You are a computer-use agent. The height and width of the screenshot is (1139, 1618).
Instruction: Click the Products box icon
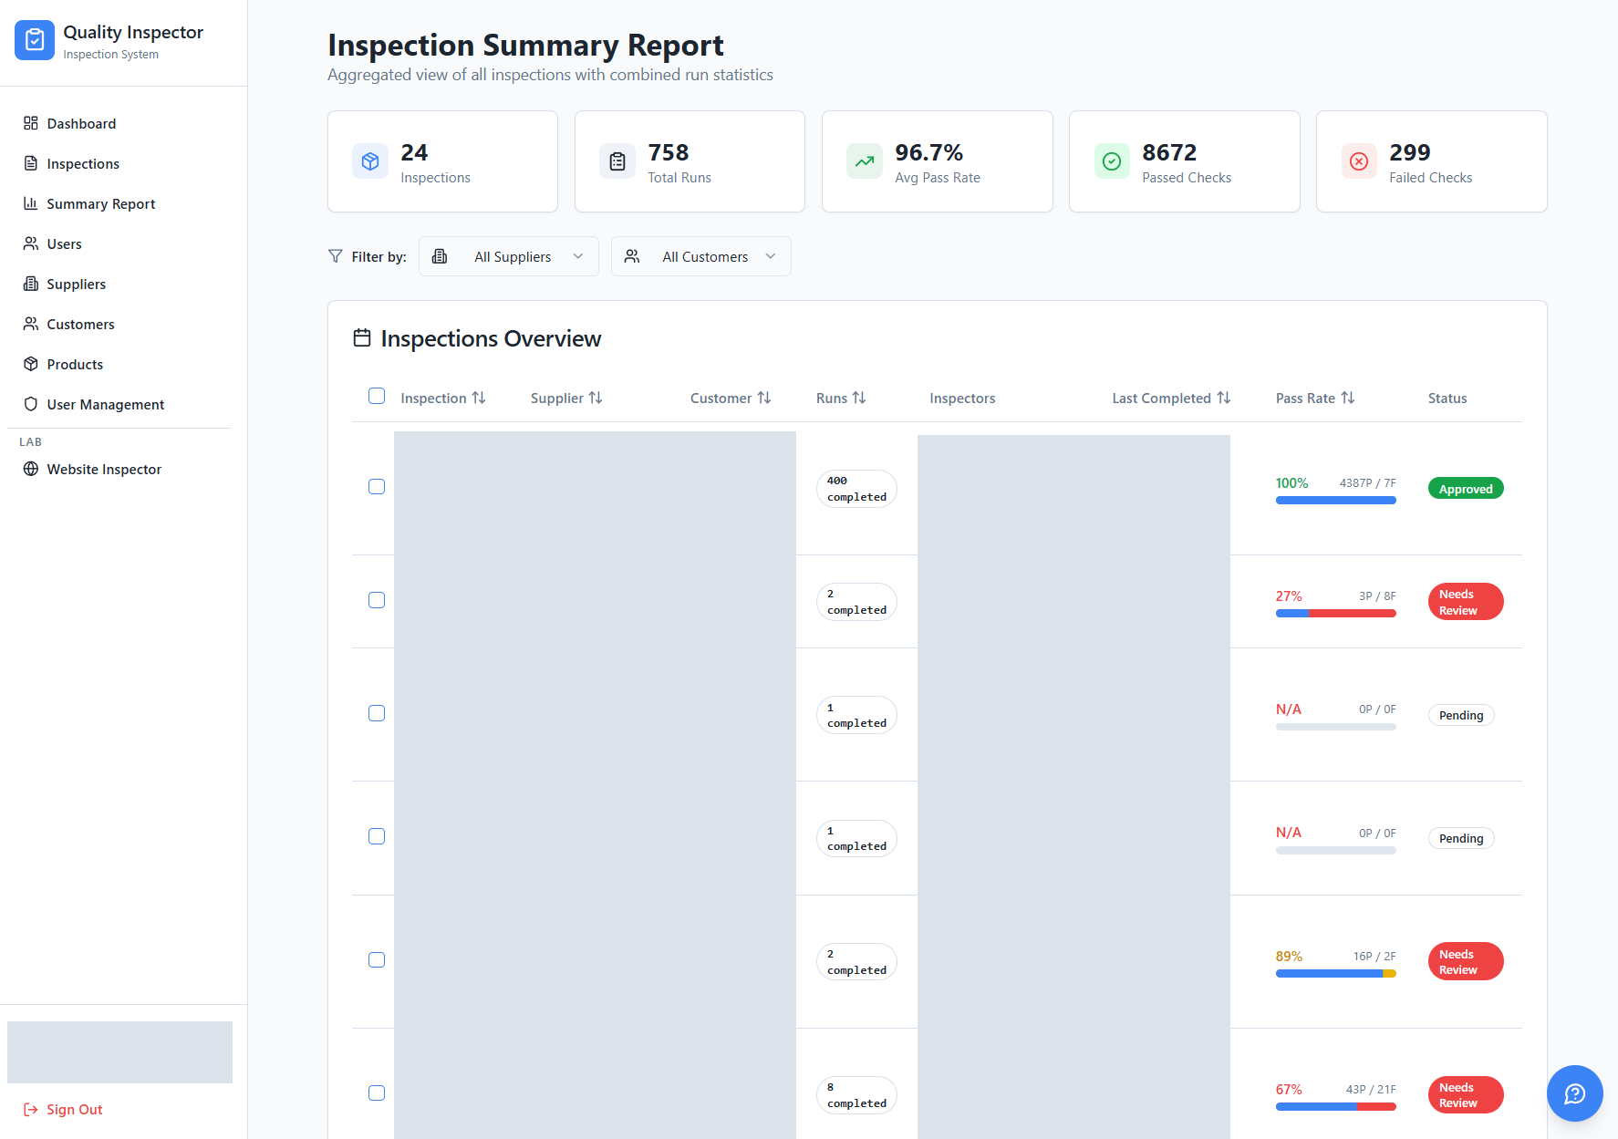click(31, 364)
